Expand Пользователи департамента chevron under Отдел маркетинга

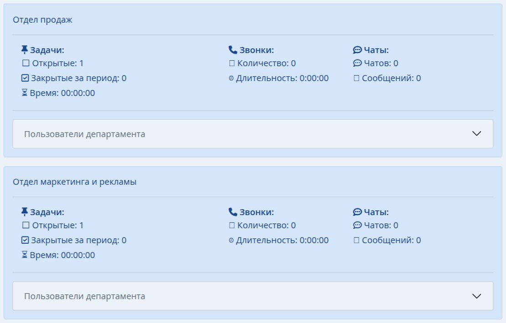coord(477,296)
